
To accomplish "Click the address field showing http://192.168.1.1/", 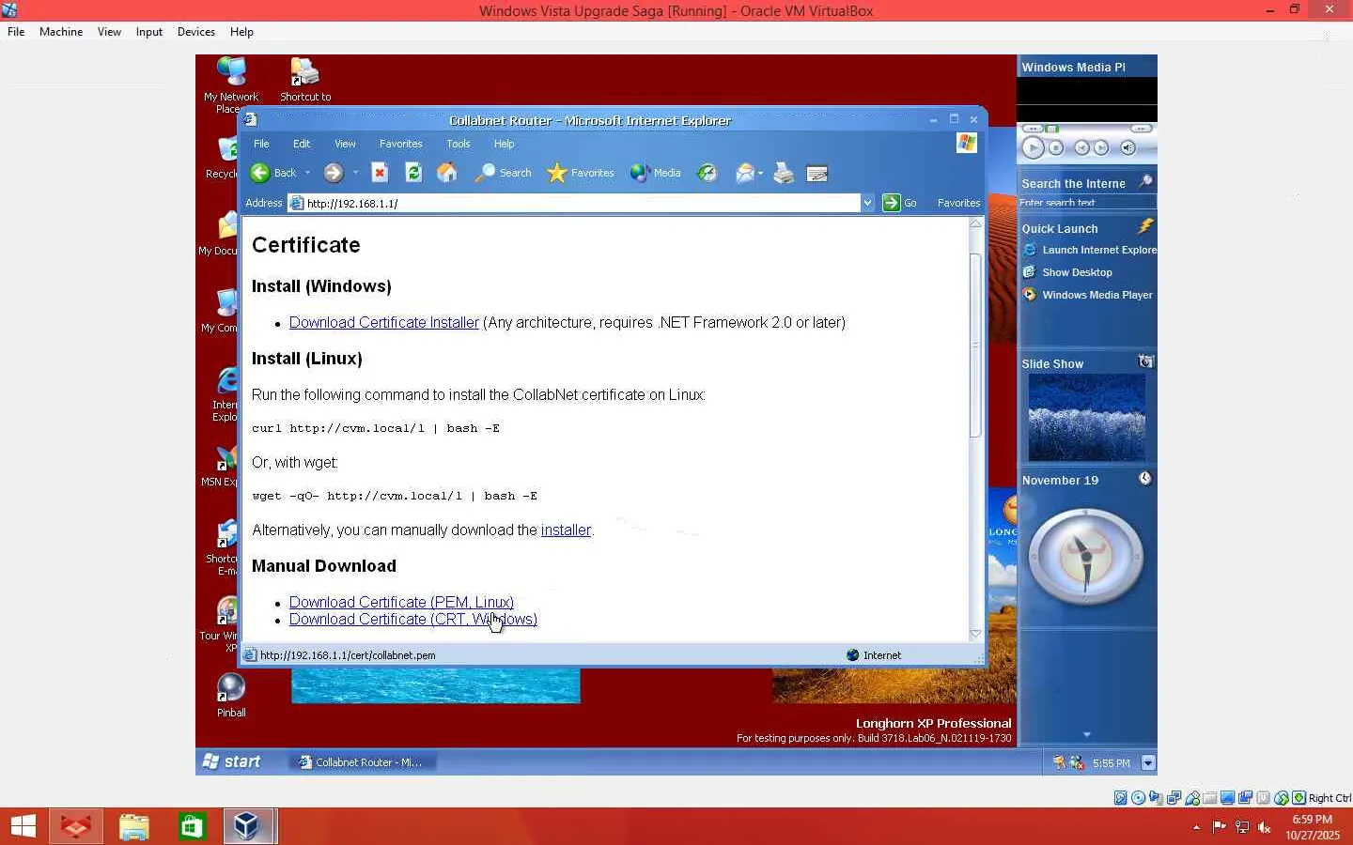I will [x=574, y=203].
